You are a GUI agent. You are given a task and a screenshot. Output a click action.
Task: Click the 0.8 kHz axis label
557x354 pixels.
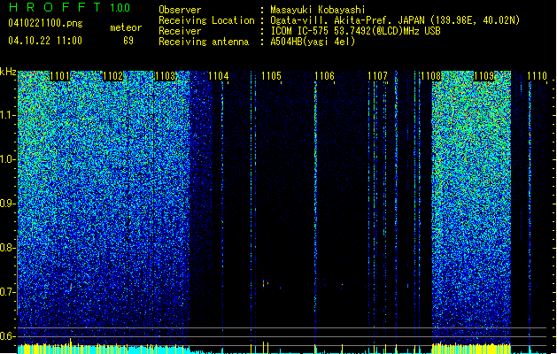coord(8,248)
